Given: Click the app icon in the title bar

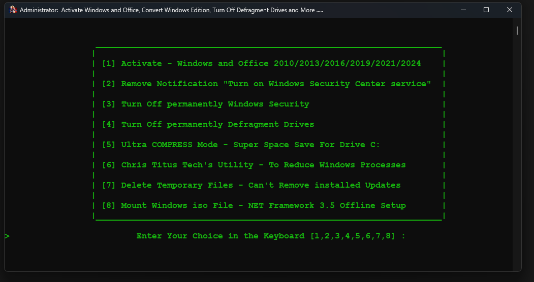Looking at the screenshot, I should [x=13, y=10].
